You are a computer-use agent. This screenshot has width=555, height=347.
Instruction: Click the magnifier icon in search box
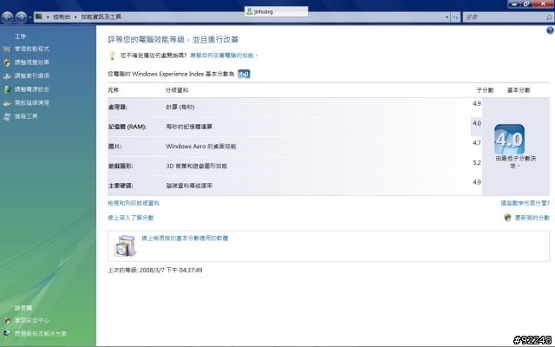coord(549,17)
